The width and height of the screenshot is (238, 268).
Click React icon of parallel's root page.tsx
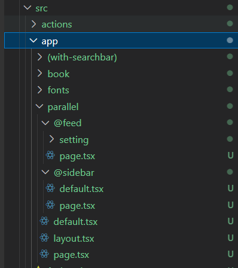coord(44,254)
